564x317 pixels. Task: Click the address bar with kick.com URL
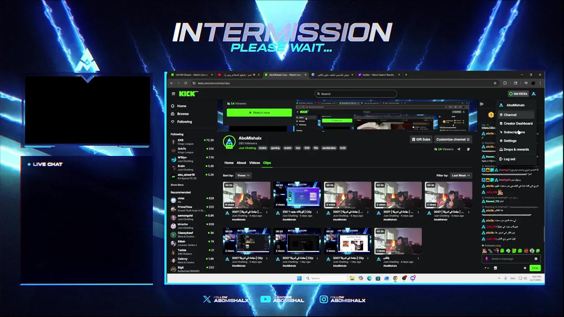(344, 83)
